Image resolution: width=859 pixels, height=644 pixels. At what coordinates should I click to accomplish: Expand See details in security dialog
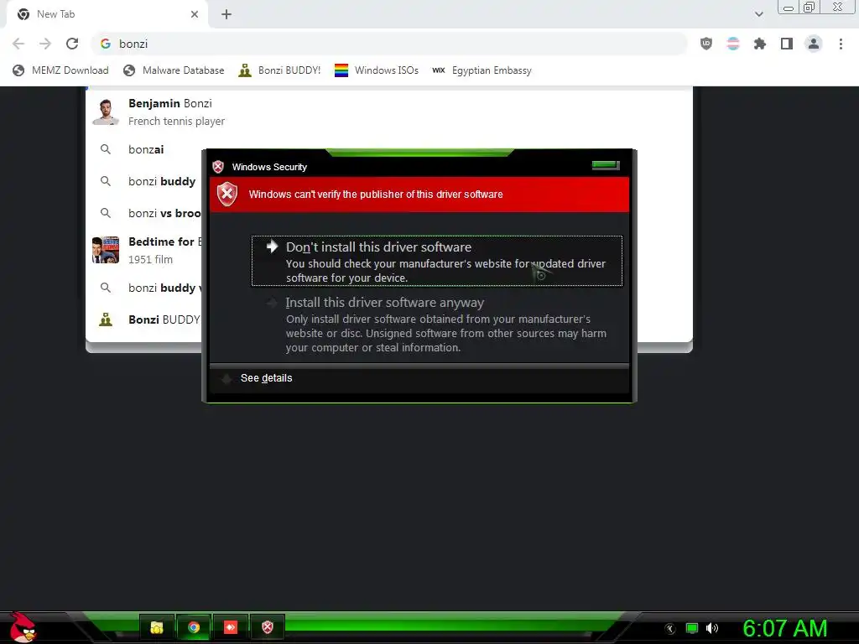(266, 378)
